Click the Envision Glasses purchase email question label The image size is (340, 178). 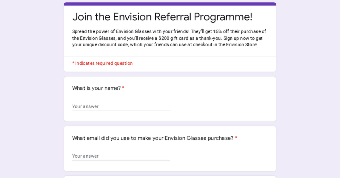153,138
